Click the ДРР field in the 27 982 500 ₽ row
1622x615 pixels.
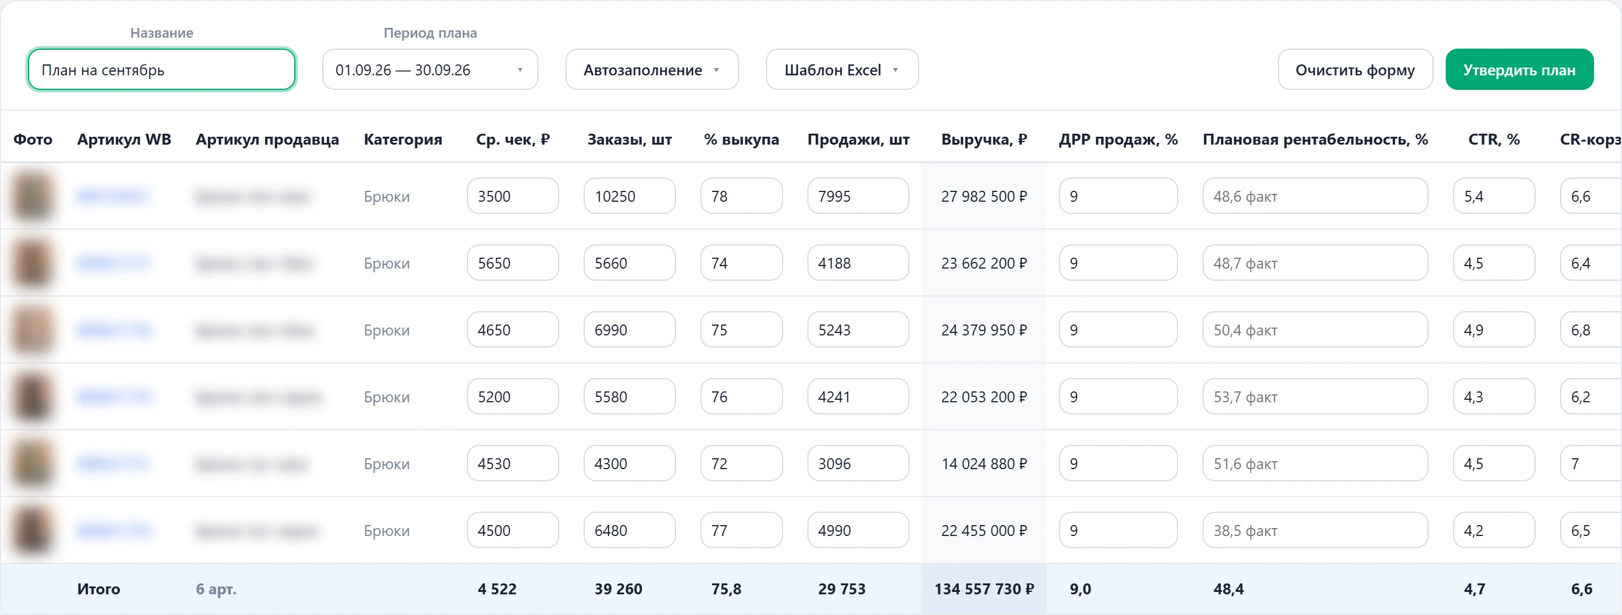click(x=1118, y=196)
